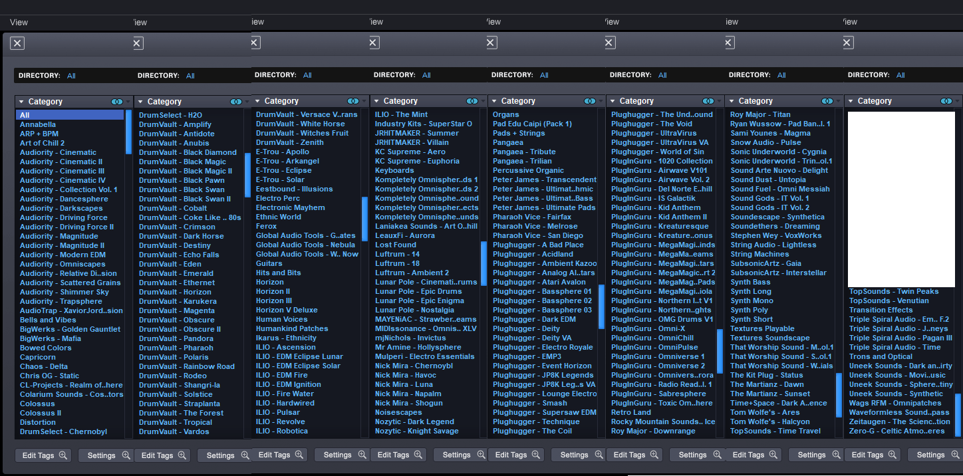Click the Settings magnifier below the Organs list
The height and width of the screenshot is (476, 963).
click(600, 455)
